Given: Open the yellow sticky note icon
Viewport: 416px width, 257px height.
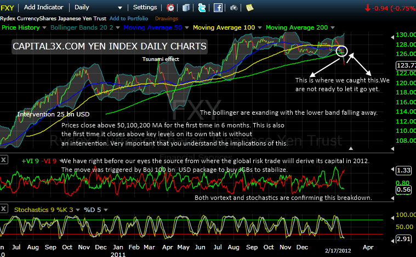Looking at the screenshot, I should point(249,8).
